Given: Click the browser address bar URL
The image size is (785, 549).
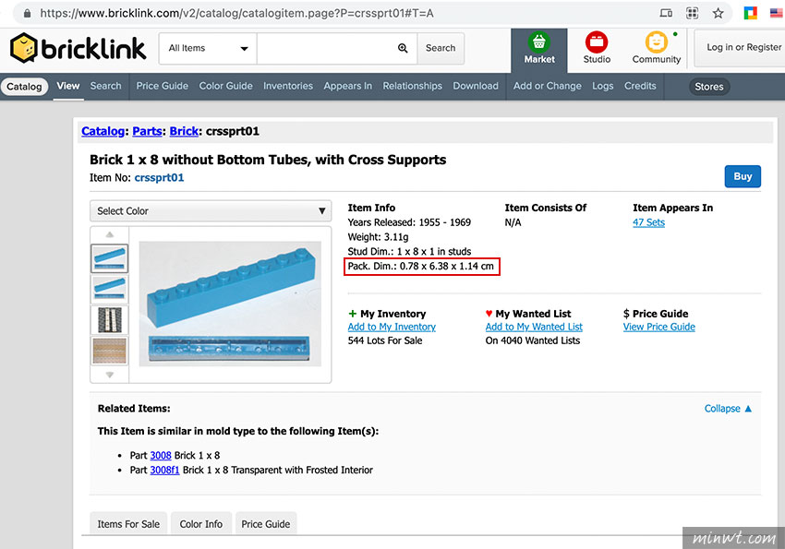Looking at the screenshot, I should (236, 14).
